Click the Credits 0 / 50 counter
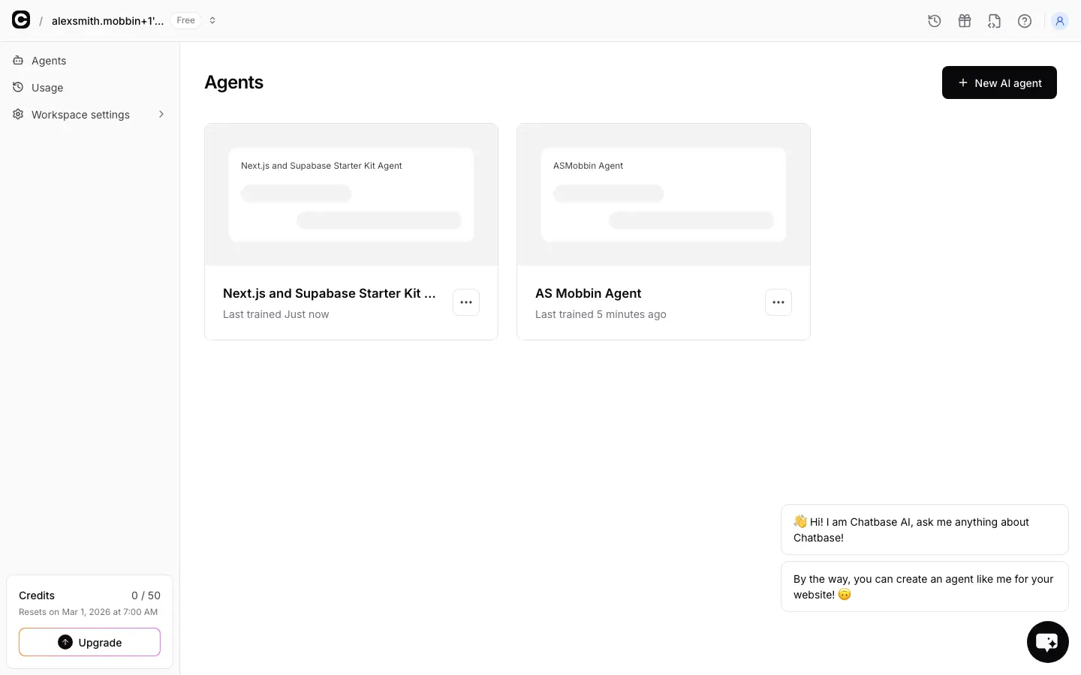 pos(89,595)
